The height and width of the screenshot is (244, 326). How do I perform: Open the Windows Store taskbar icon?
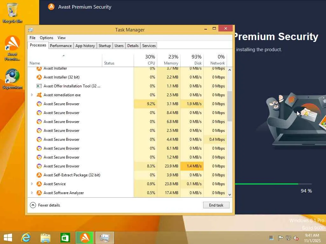click(x=65, y=238)
